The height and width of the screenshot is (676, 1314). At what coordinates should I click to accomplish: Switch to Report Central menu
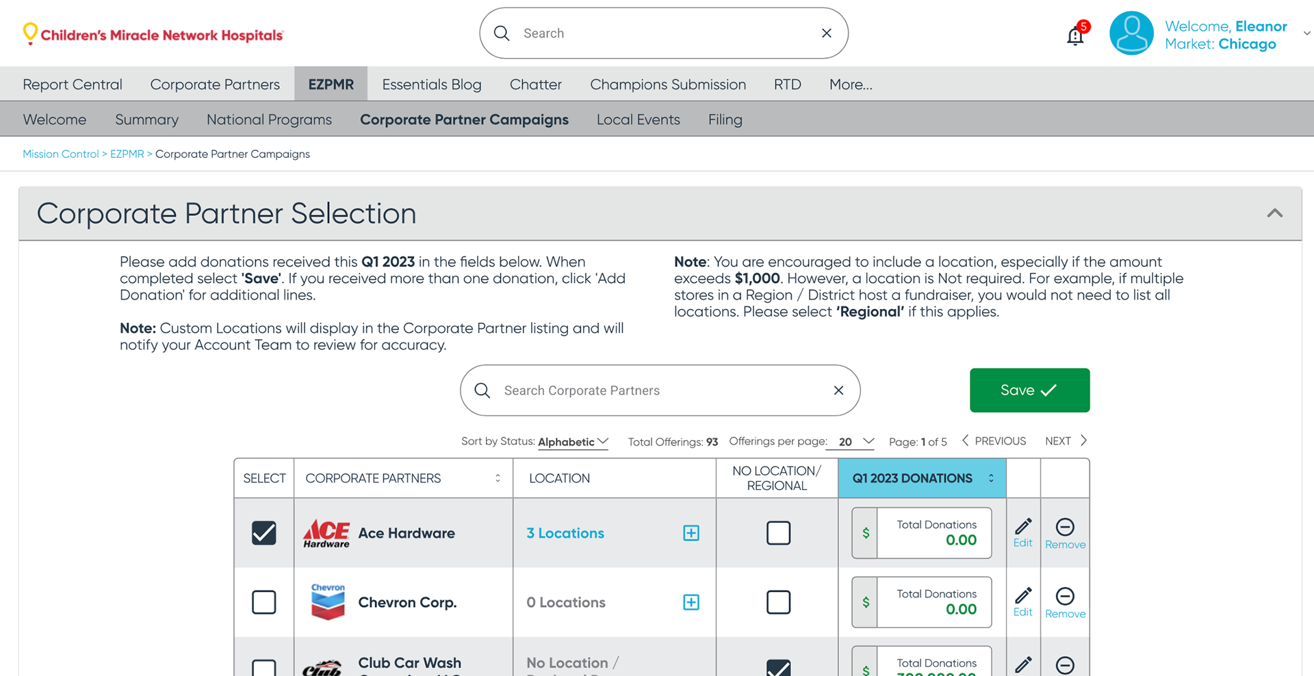(73, 85)
